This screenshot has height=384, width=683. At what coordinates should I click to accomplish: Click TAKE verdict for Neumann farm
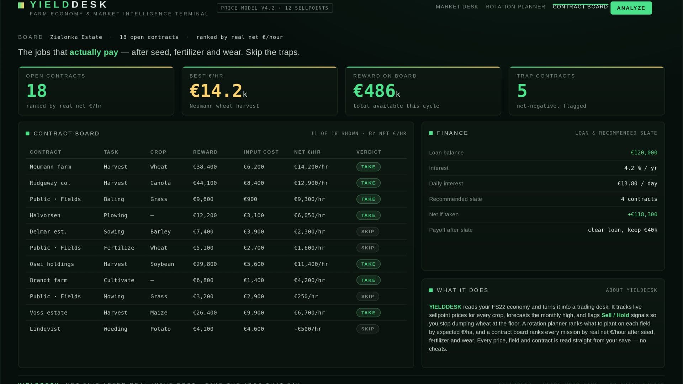[368, 167]
